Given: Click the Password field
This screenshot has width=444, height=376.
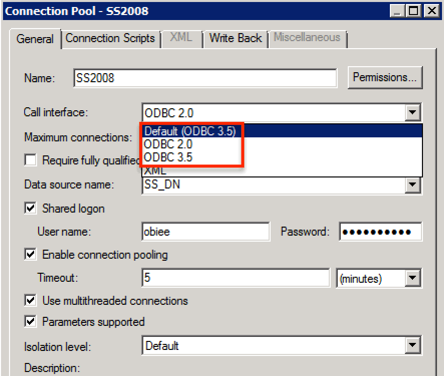Looking at the screenshot, I should 380,232.
